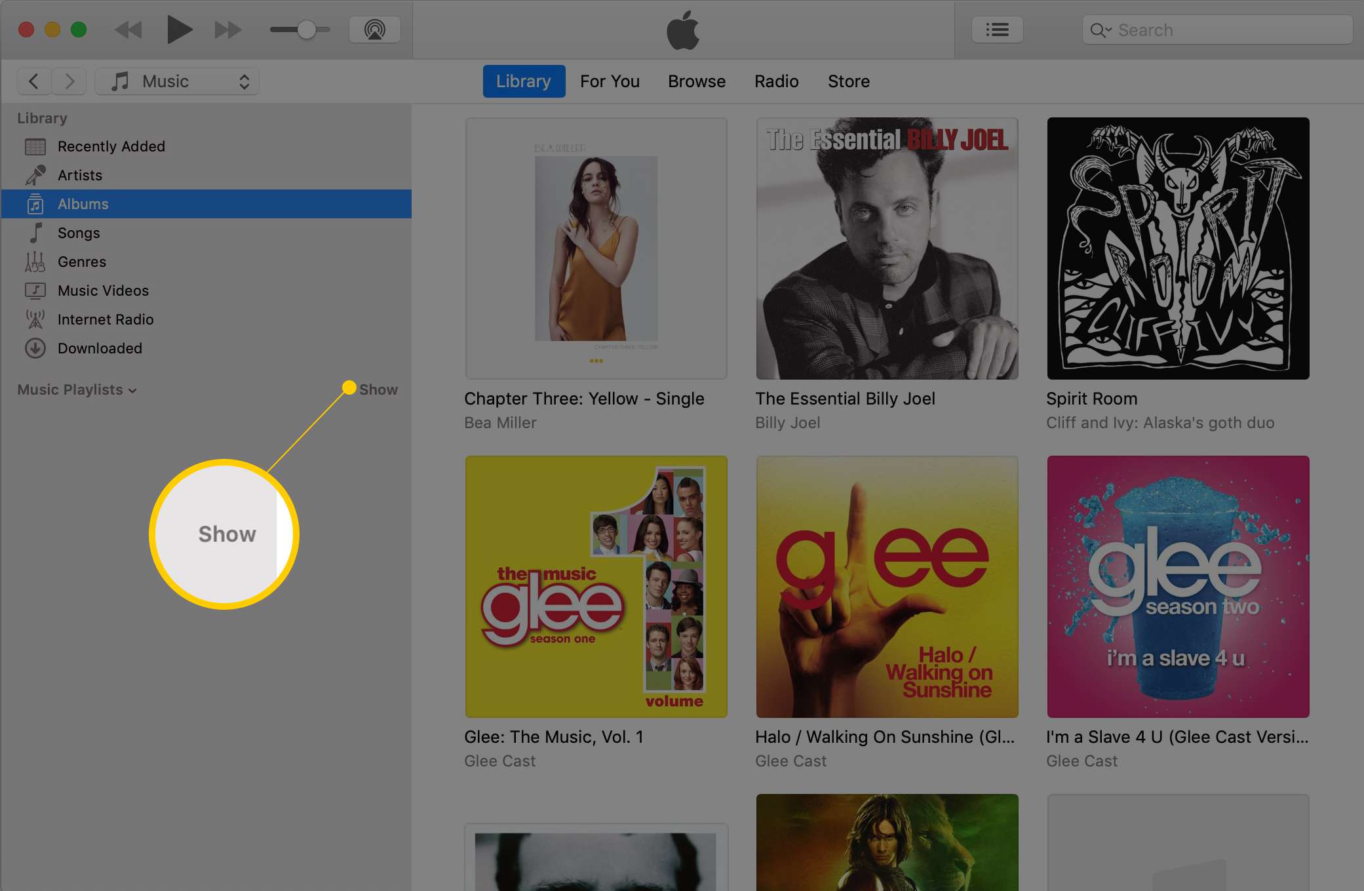Select the For You tab
Screen dimensions: 1364x891
(x=610, y=81)
